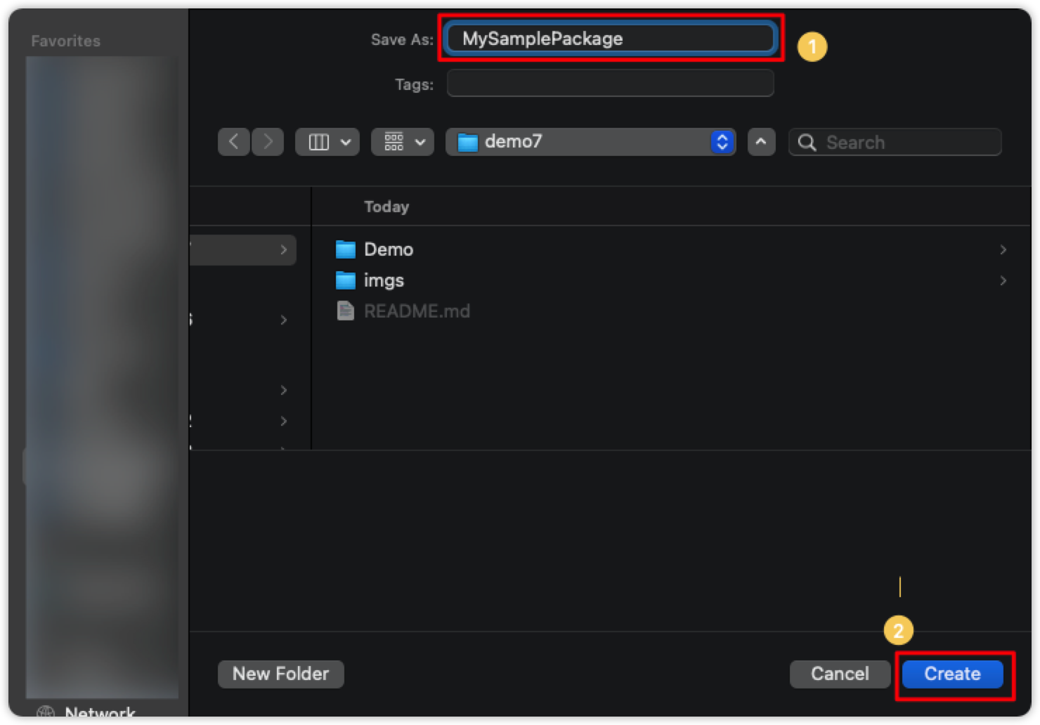This screenshot has width=1040, height=725.
Task: Click the README.md file
Action: 417,311
